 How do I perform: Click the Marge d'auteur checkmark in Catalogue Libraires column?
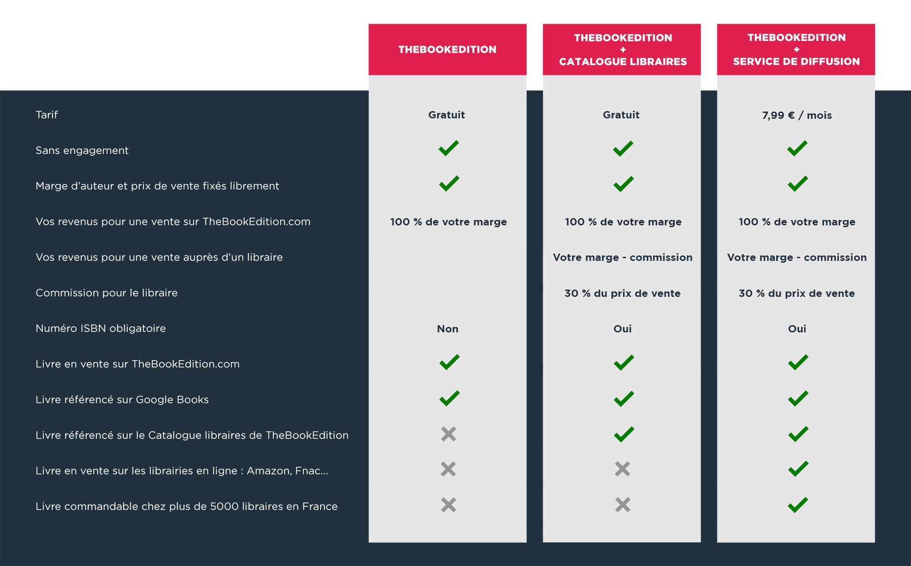[x=623, y=184]
